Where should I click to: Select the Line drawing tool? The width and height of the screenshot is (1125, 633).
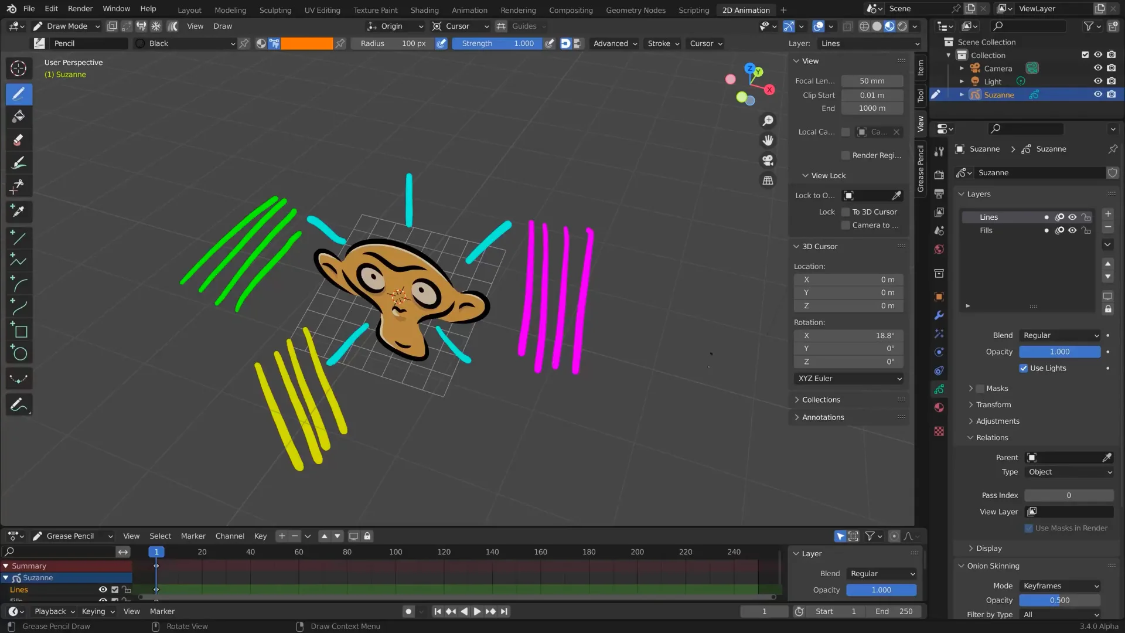tap(19, 237)
